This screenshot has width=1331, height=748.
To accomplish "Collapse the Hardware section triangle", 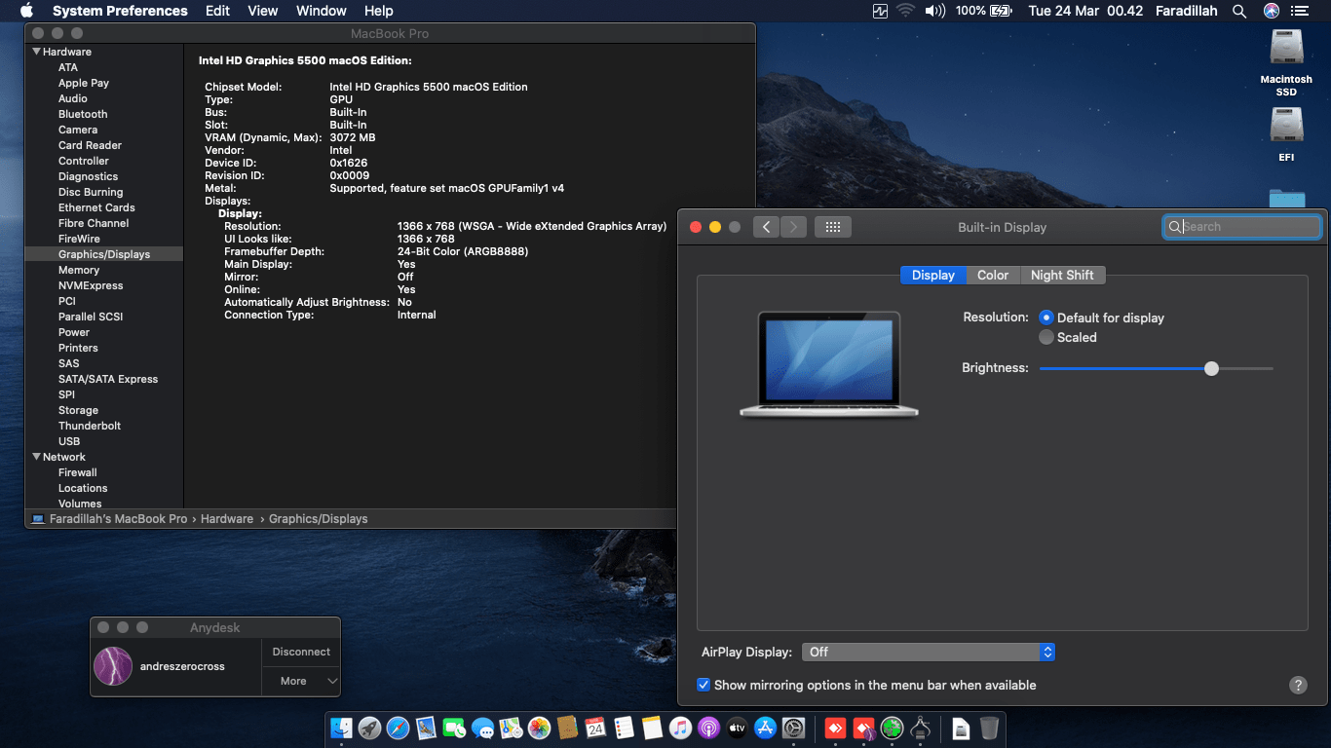I will click(37, 52).
